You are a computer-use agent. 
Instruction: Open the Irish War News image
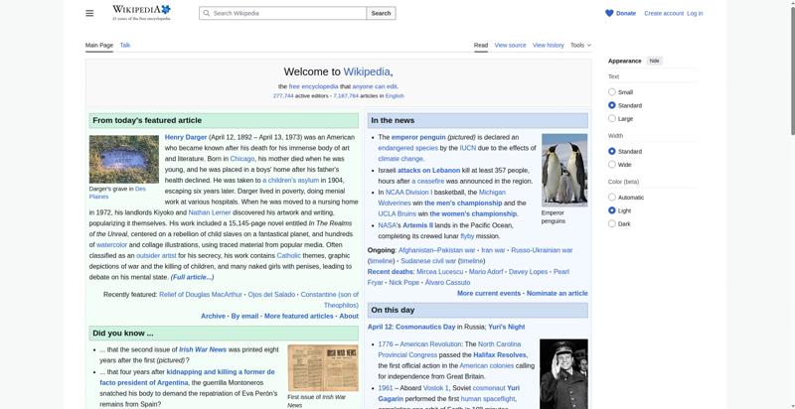coord(323,368)
